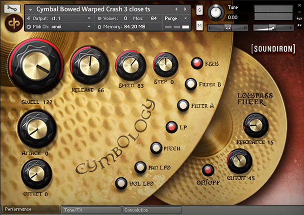
Task: Click the Voices count value 0
Action: 126,19
